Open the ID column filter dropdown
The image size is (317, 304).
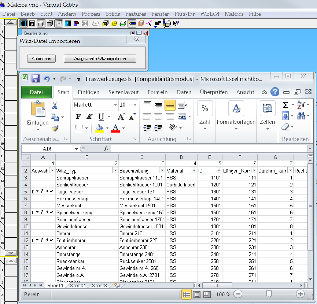[x=219, y=170]
